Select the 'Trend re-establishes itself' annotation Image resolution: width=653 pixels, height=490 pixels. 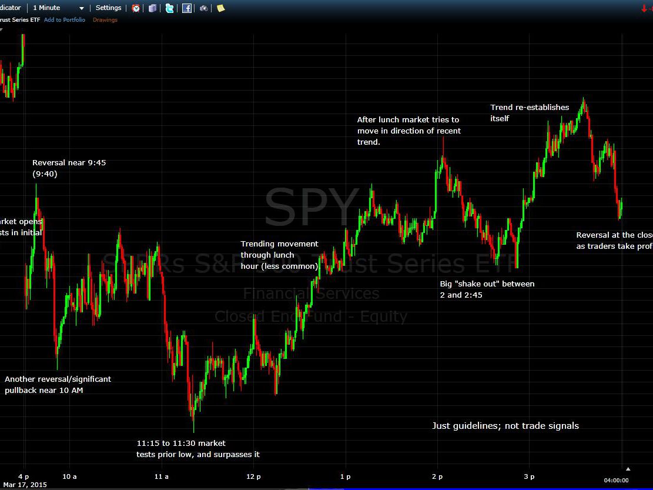point(530,113)
